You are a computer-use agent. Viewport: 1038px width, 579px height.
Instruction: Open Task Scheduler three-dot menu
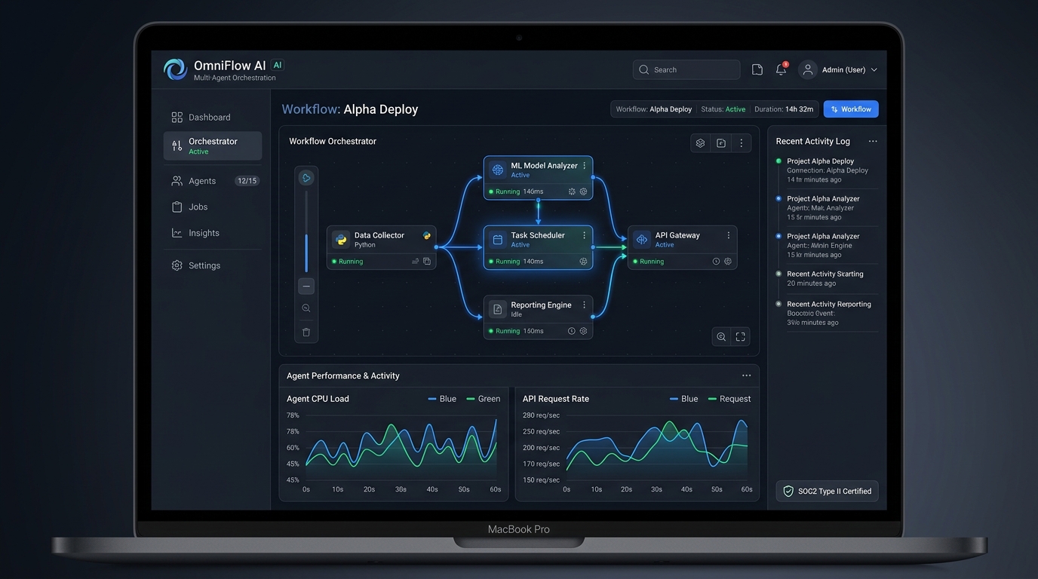click(x=585, y=235)
